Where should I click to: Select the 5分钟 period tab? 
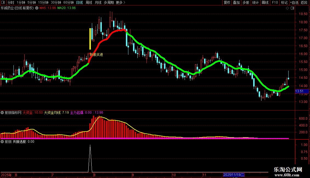click(x=32, y=2)
